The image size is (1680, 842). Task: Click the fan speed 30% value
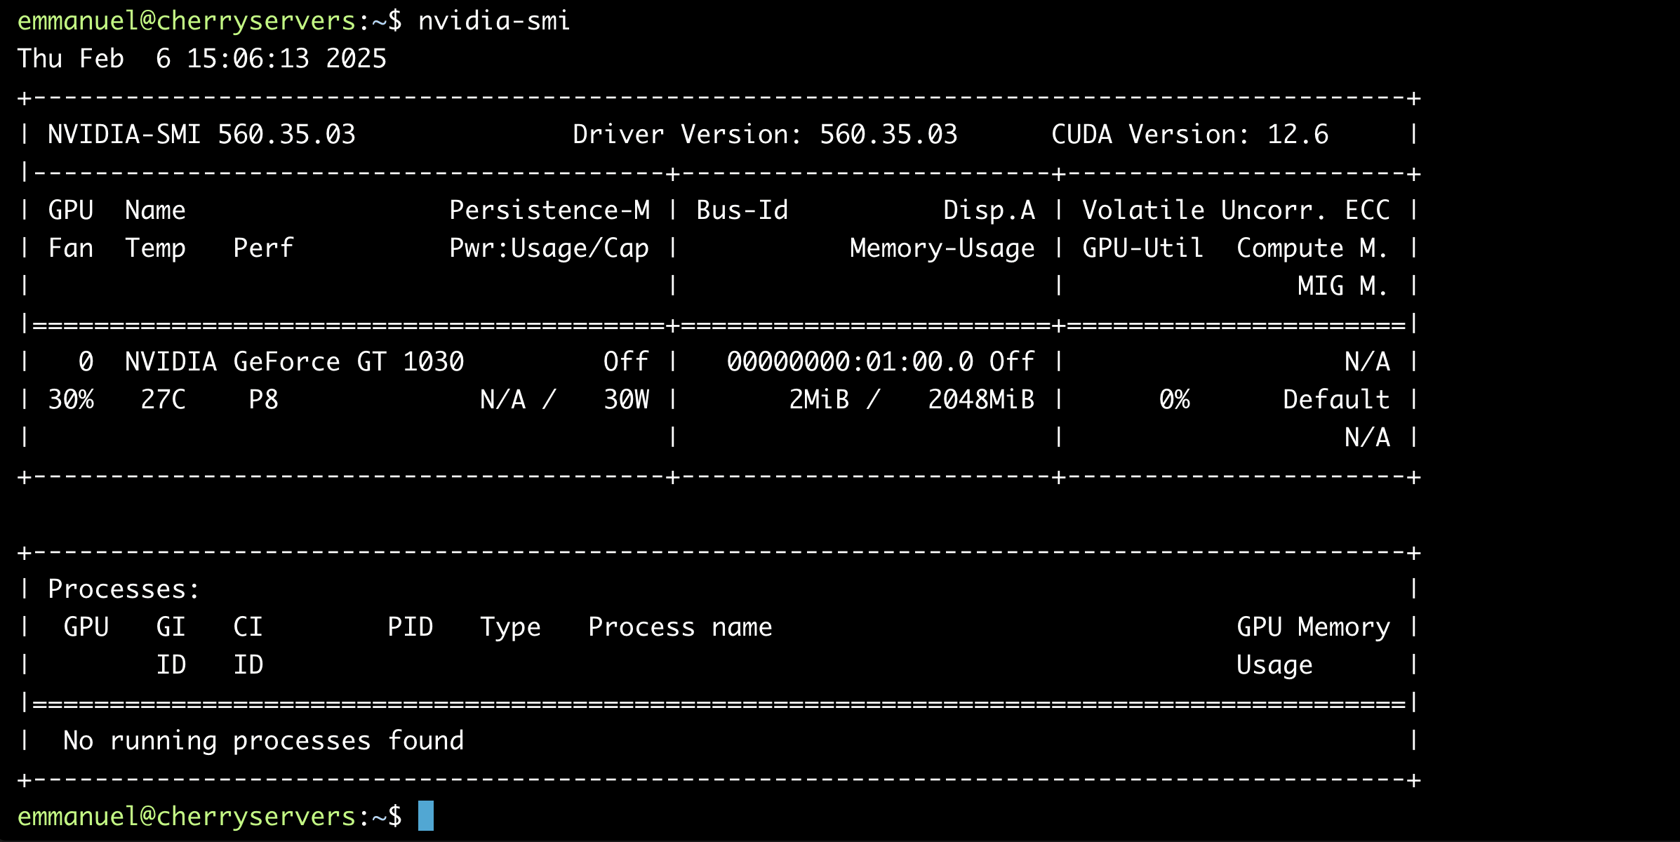tap(70, 399)
